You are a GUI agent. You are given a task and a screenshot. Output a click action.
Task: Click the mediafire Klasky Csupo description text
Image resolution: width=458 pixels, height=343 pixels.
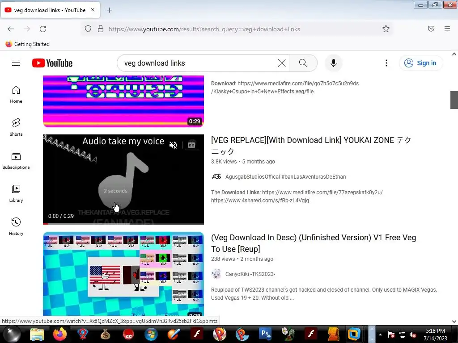click(285, 87)
